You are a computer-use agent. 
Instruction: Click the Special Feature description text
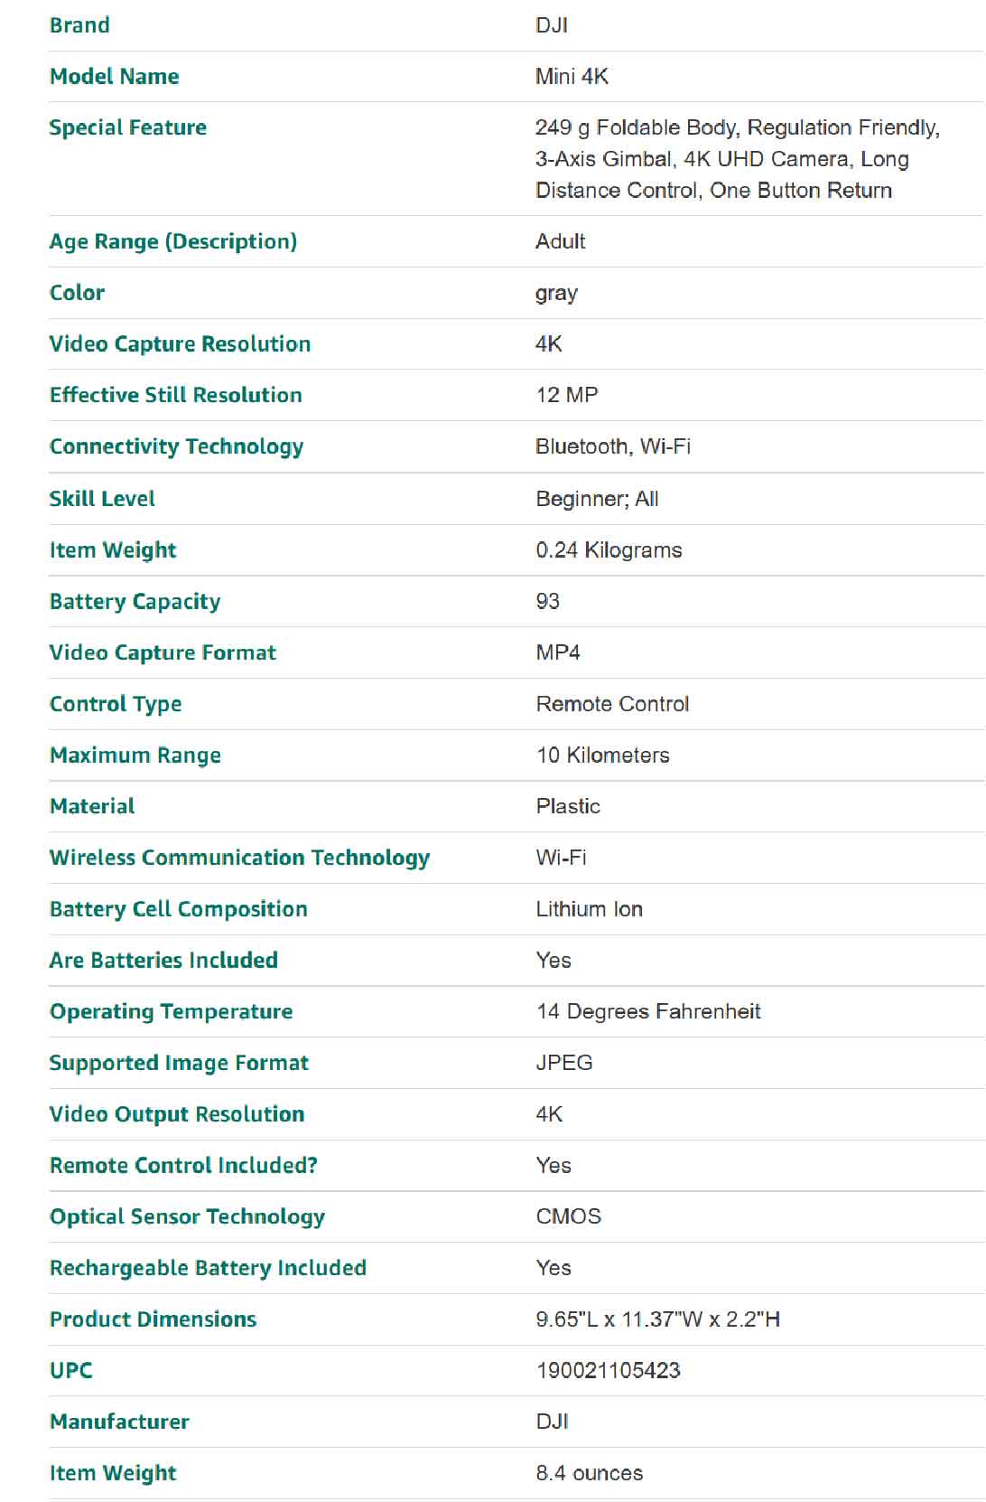pos(737,159)
